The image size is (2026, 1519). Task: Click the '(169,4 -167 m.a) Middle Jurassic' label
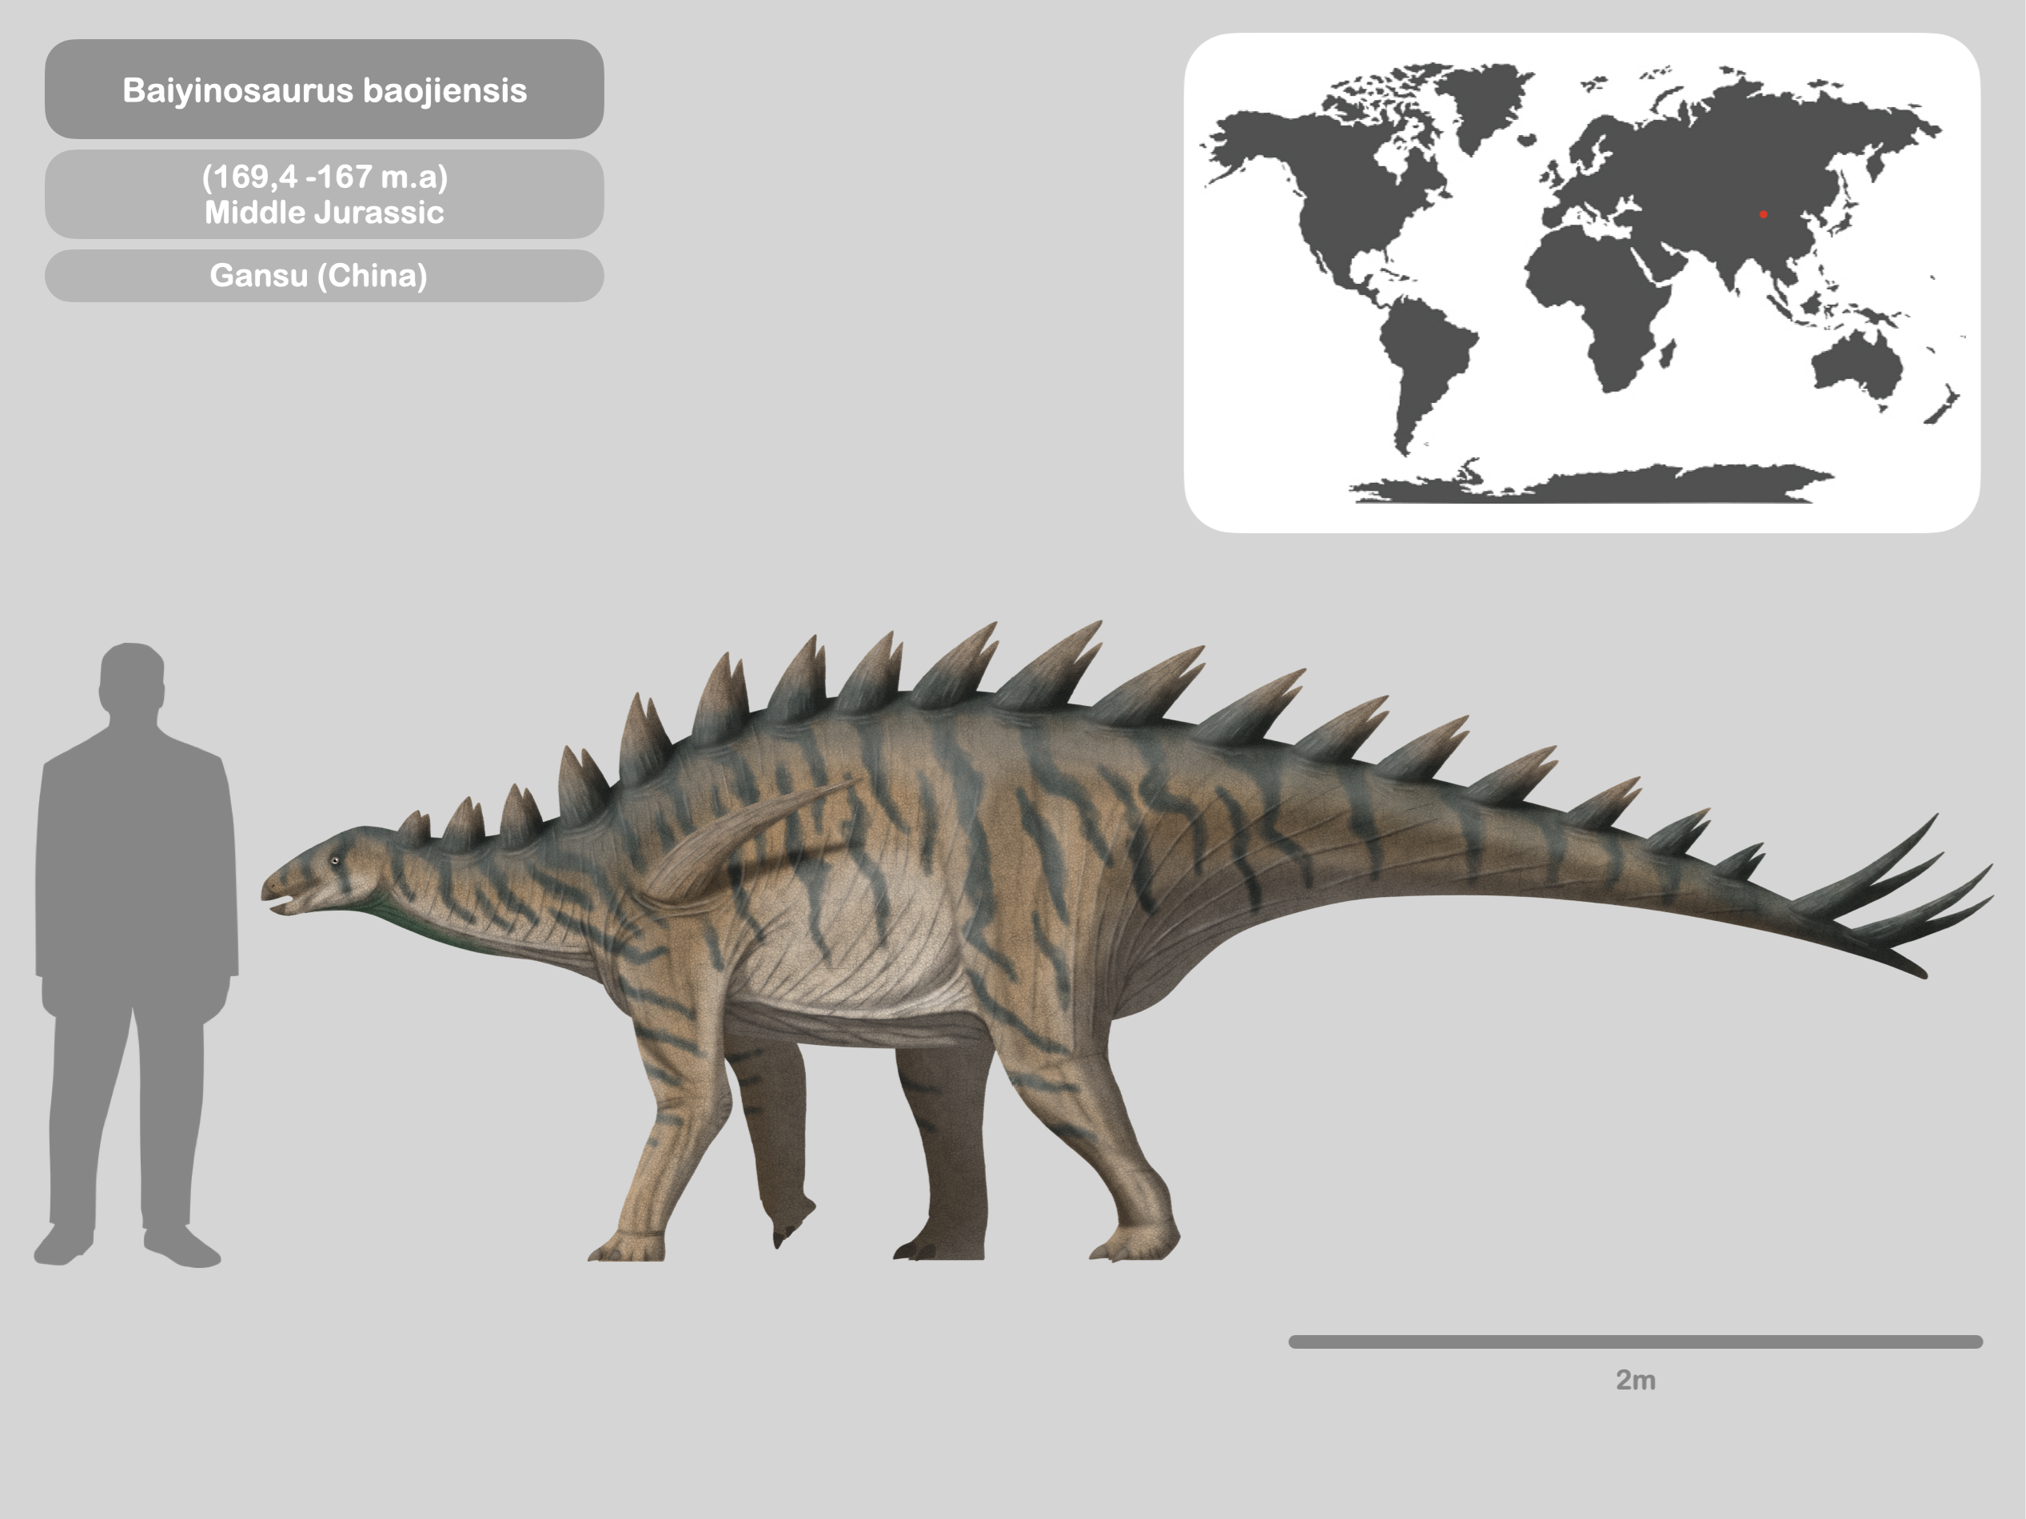pyautogui.click(x=325, y=194)
